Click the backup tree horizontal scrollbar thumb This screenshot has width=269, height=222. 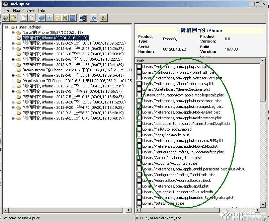click(66, 210)
